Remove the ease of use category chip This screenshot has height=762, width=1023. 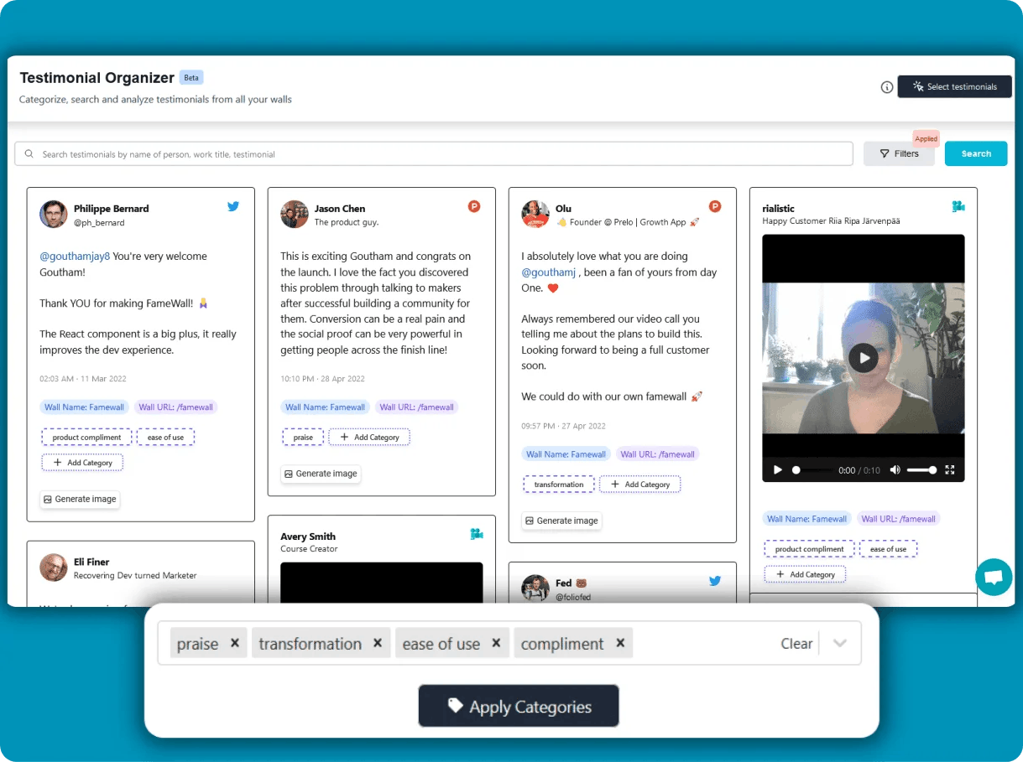tap(496, 643)
